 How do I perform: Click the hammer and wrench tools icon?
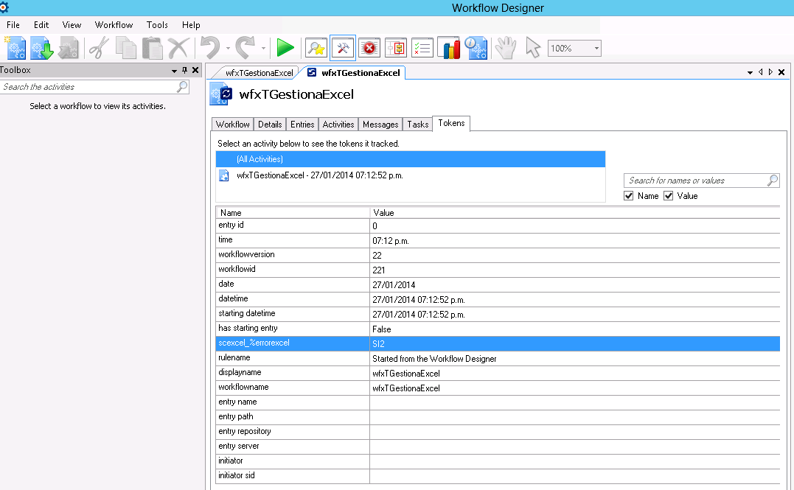343,49
